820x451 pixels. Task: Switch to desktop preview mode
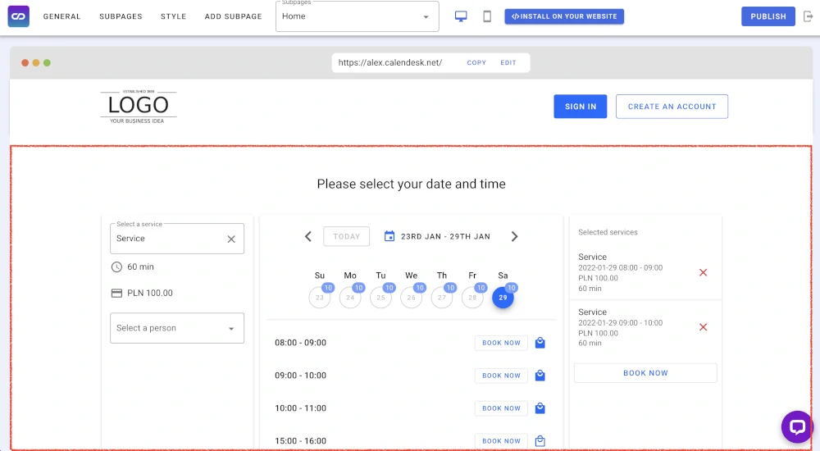pyautogui.click(x=461, y=16)
